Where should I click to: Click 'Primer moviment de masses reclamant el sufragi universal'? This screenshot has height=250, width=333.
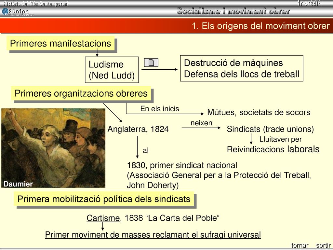[x=153, y=235]
